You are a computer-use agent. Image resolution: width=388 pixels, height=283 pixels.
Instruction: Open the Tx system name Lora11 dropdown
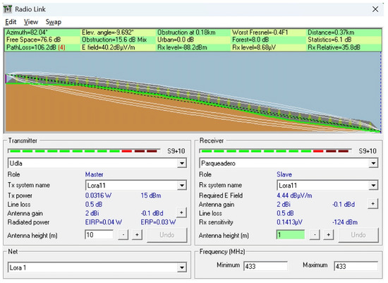pos(182,186)
